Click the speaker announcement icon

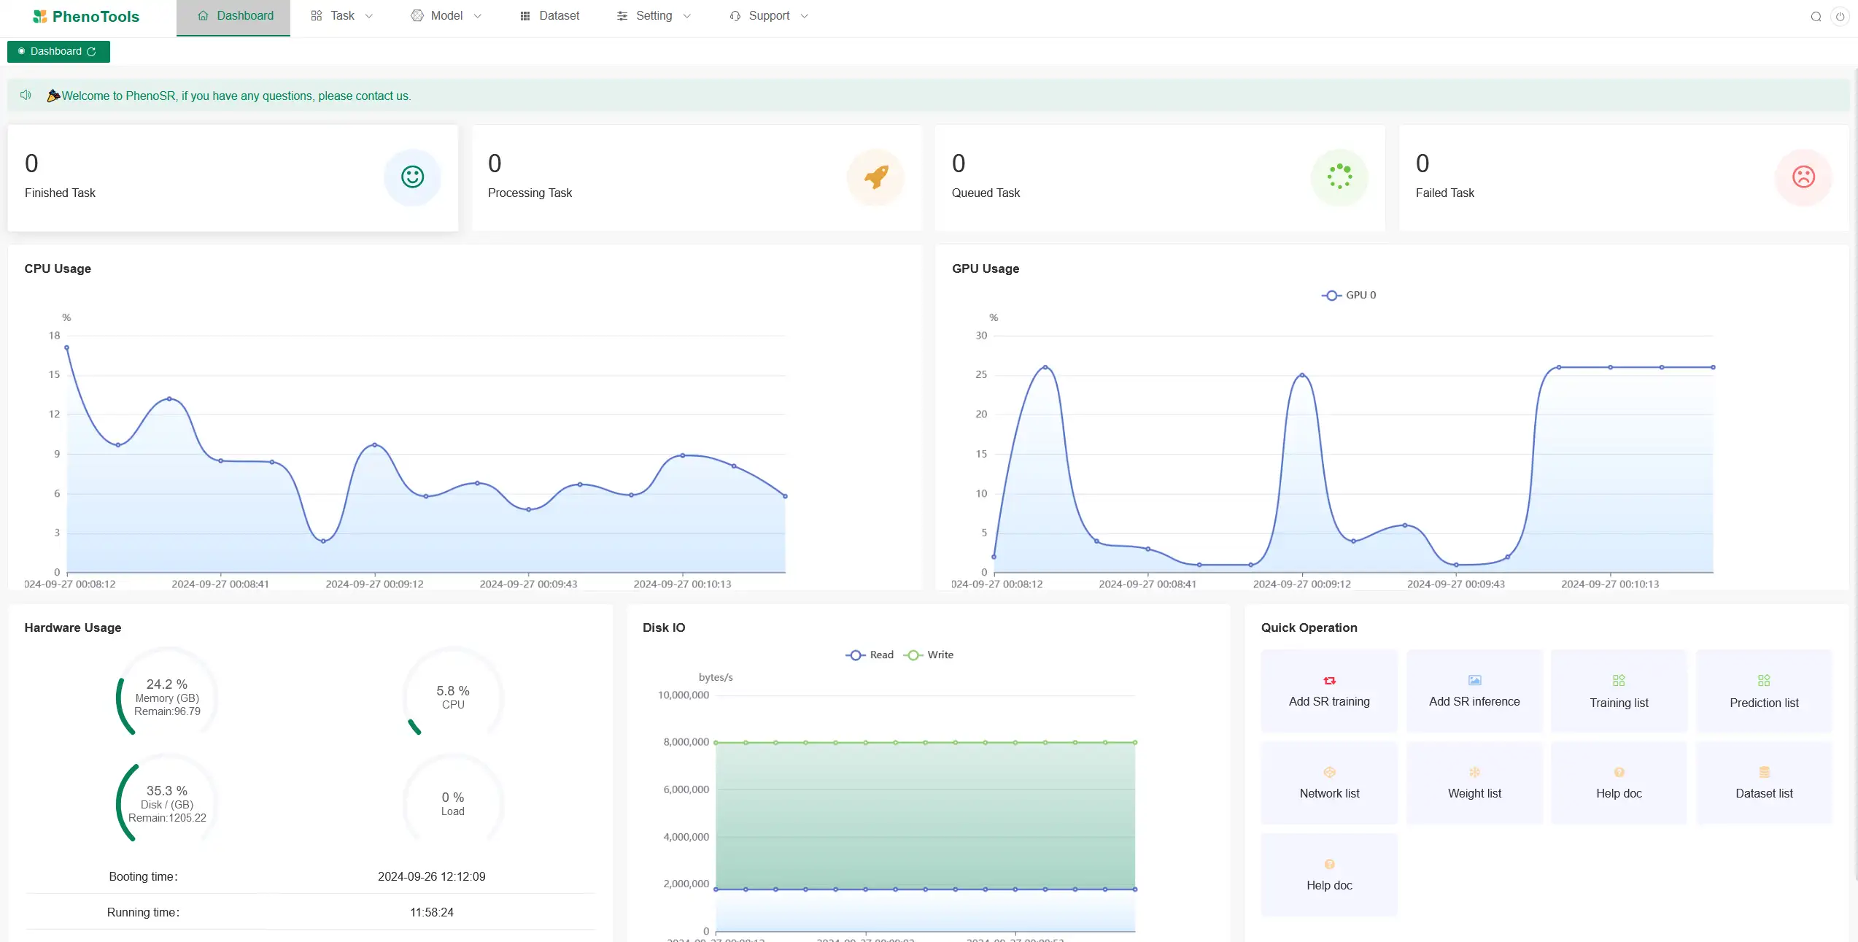[26, 96]
